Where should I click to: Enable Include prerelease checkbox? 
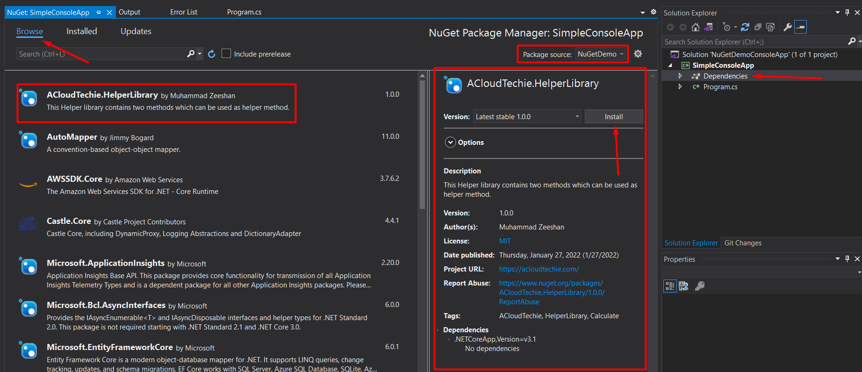[226, 54]
